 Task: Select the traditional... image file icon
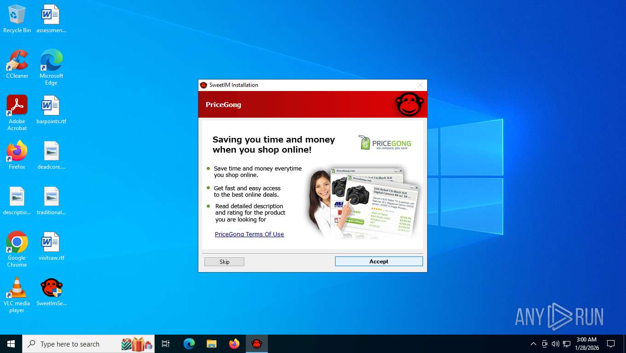[x=51, y=201]
